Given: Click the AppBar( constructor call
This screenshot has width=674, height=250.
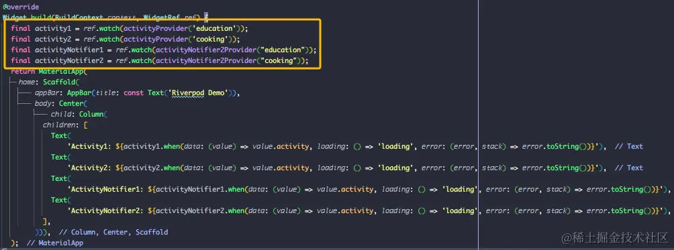Looking at the screenshot, I should 81,92.
